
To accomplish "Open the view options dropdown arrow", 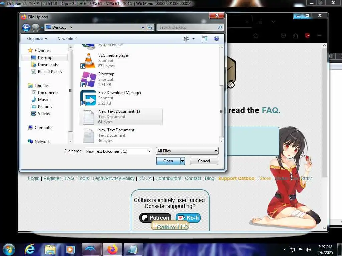I will [x=193, y=39].
